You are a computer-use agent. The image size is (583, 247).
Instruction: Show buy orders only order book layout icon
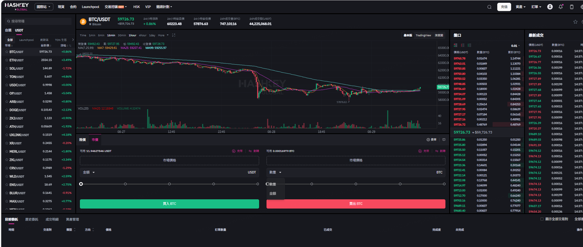(470, 45)
